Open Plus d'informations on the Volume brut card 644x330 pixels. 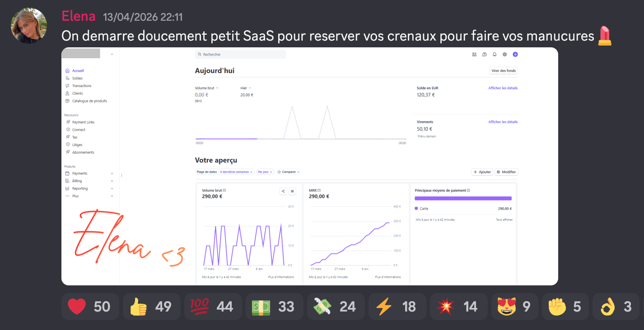pyautogui.click(x=281, y=277)
